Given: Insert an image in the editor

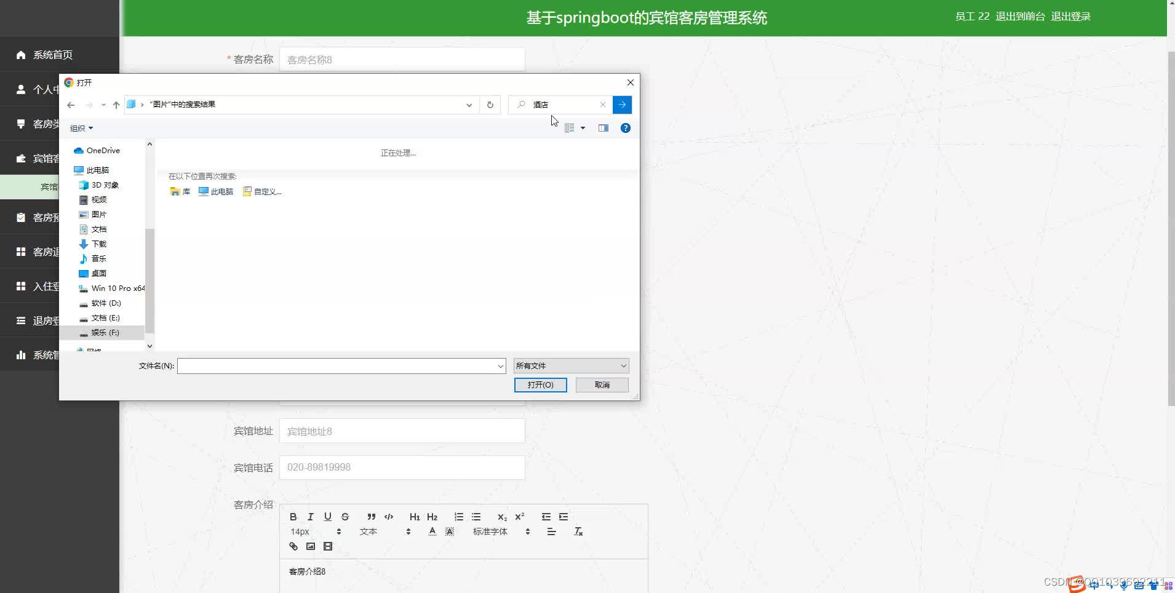Looking at the screenshot, I should click(311, 546).
